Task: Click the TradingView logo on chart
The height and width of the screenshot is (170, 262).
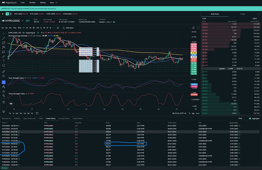Action: coord(11,103)
